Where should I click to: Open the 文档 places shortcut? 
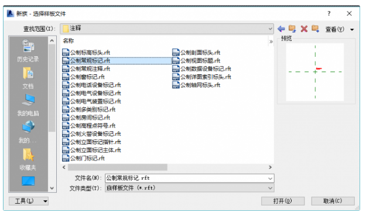pos(28,78)
